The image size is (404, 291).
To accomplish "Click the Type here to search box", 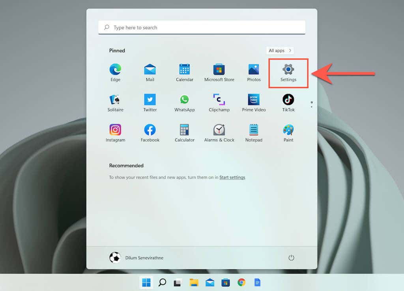I will [x=202, y=27].
